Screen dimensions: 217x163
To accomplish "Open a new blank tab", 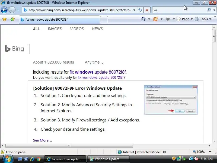I will click(104, 20).
